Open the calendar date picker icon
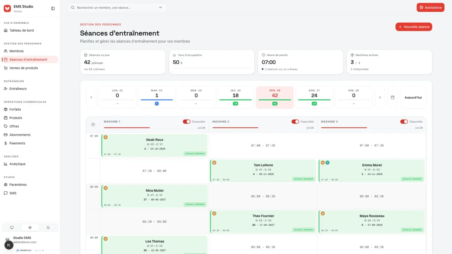 [392, 97]
